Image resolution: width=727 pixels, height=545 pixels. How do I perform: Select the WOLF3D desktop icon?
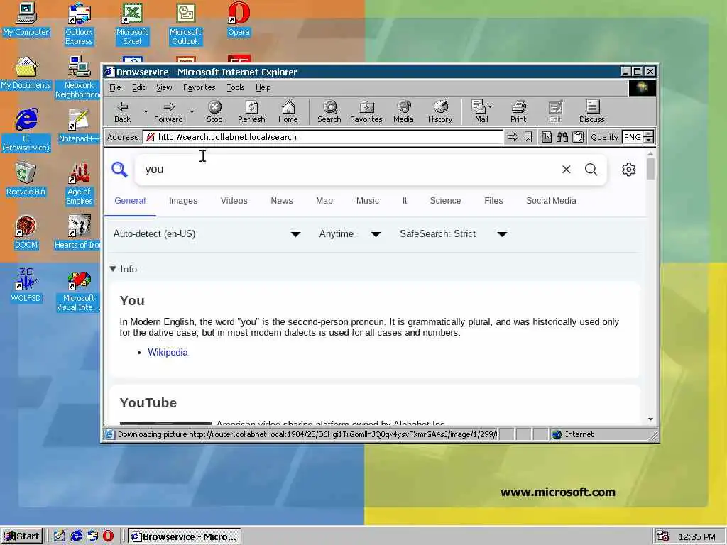pos(26,285)
